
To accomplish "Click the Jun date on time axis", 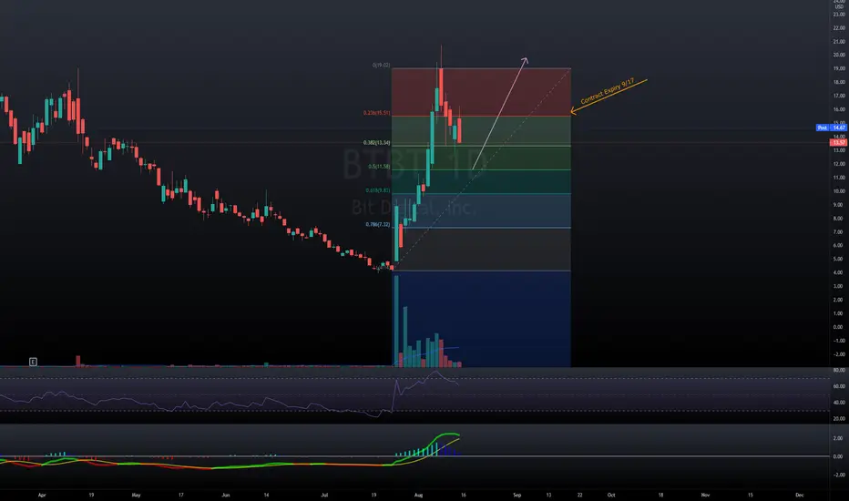I will click(226, 495).
